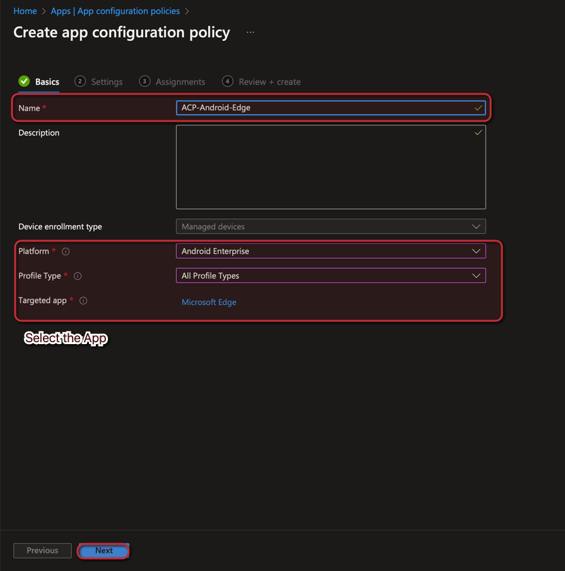This screenshot has height=571, width=565.
Task: Open the ellipsis menu beside the page title
Action: point(250,32)
